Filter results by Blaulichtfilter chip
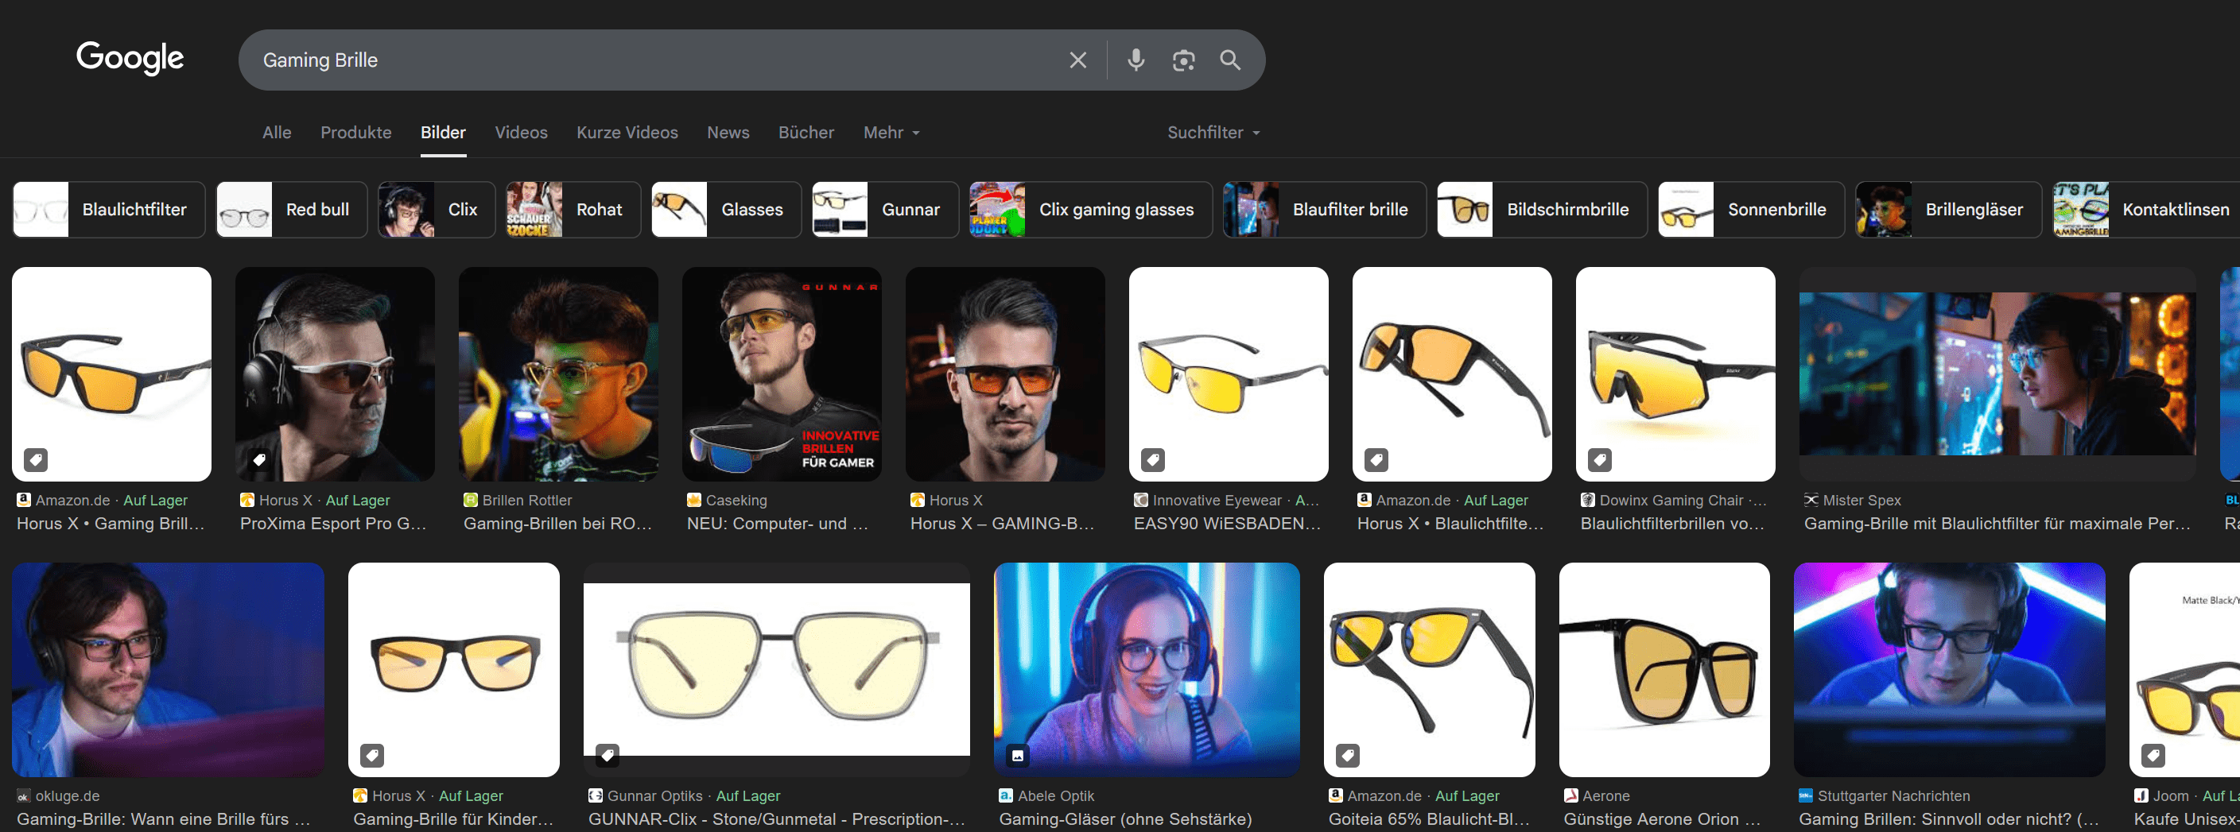The height and width of the screenshot is (832, 2240). [109, 210]
